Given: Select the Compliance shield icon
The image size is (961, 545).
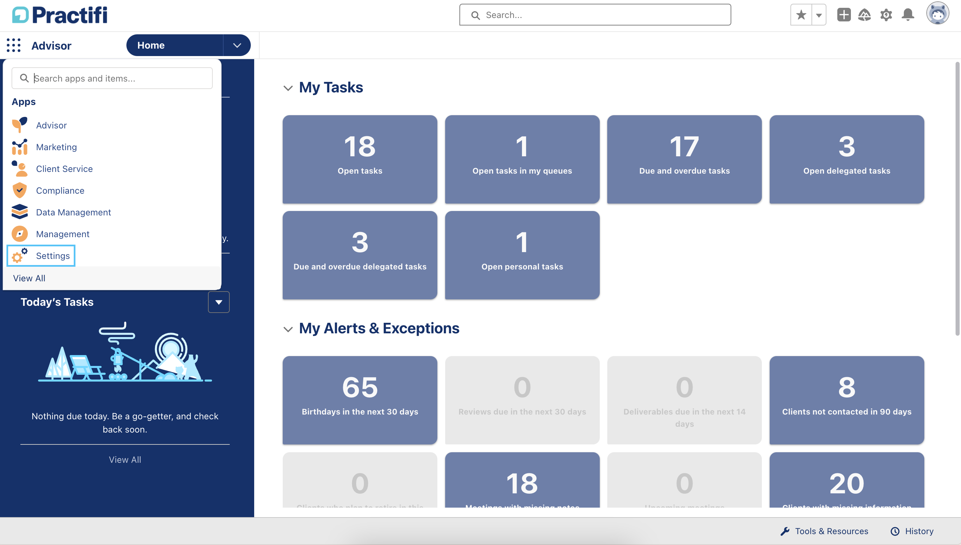Looking at the screenshot, I should point(19,190).
